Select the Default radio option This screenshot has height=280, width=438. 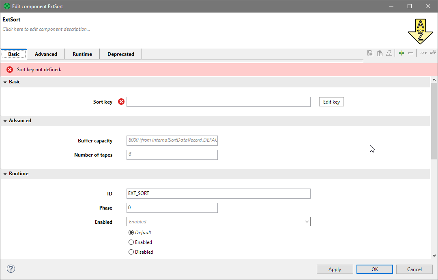[x=131, y=233]
